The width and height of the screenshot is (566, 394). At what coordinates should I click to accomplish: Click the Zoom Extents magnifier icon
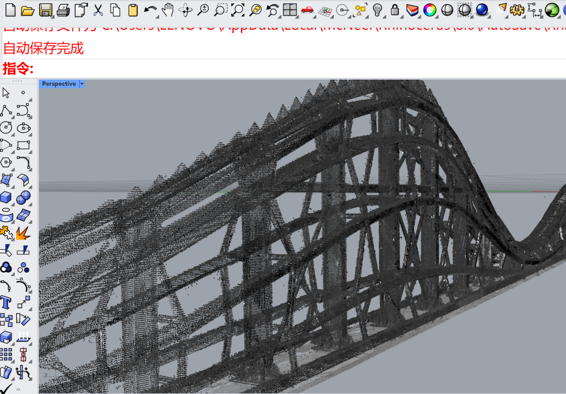[238, 10]
